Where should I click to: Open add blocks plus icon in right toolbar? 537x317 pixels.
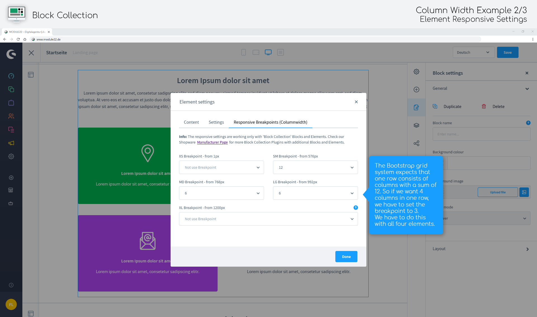pos(416,90)
